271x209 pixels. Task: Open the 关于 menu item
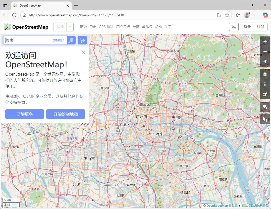coord(168,27)
